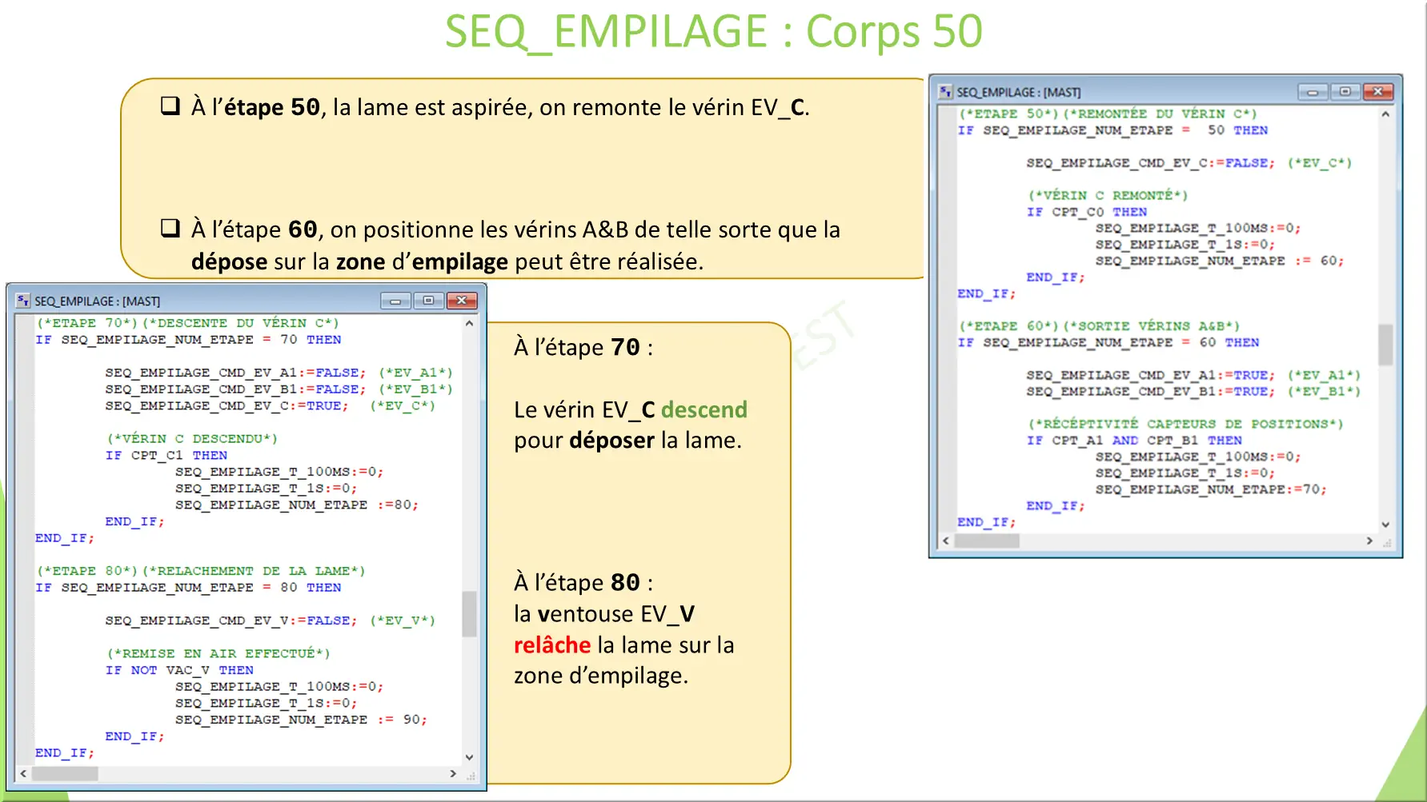1427x802 pixels.
Task: Click the minimize button on the right code window
Action: [1313, 92]
